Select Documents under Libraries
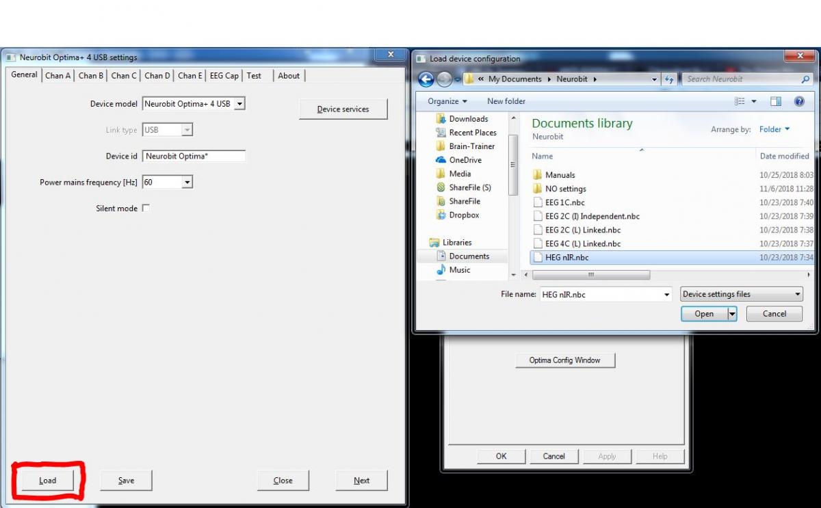The image size is (821, 508). click(469, 256)
